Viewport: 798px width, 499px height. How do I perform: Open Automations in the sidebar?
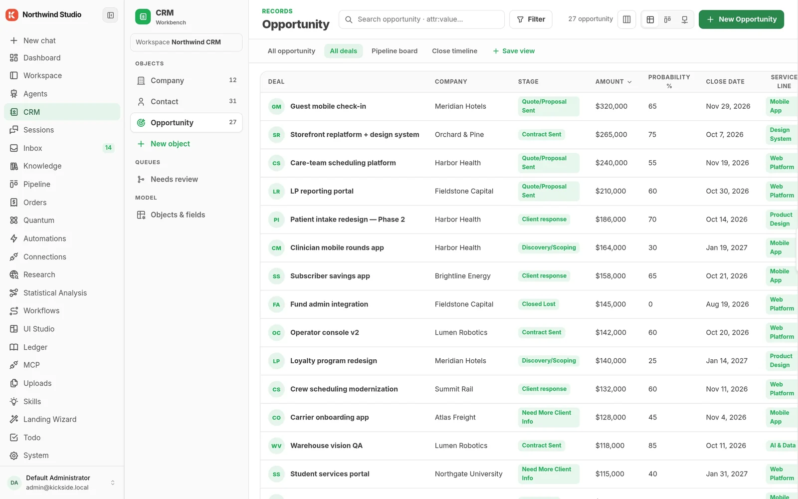coord(62,239)
